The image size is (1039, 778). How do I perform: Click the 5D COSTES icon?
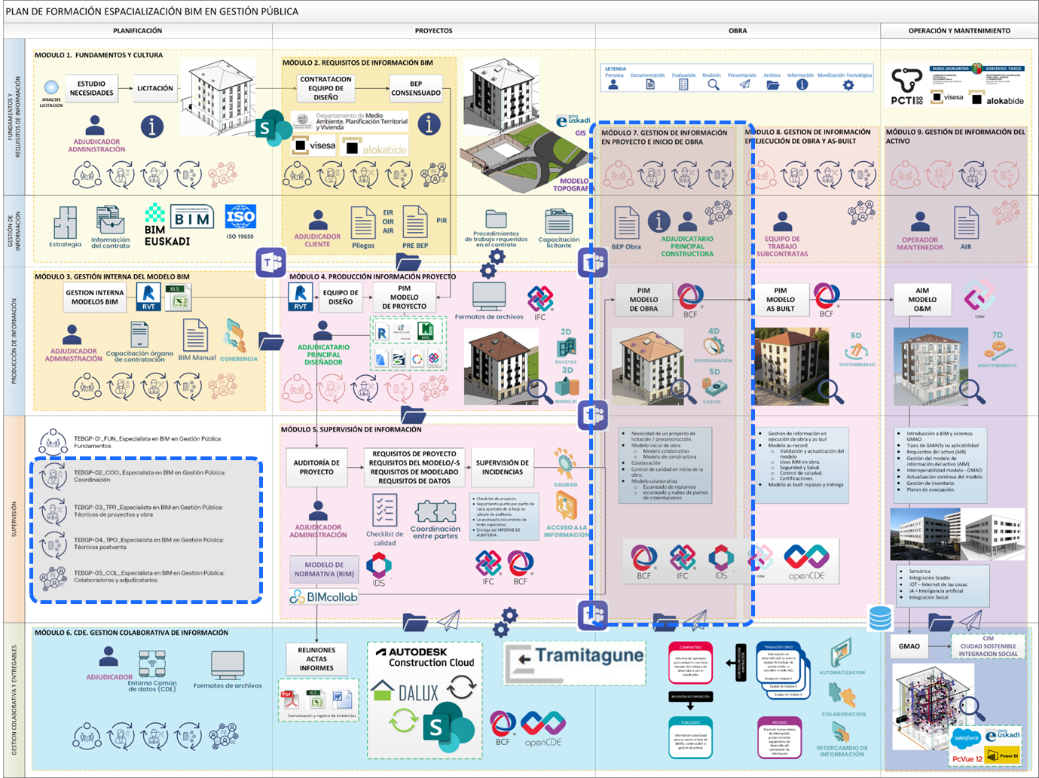(x=714, y=386)
